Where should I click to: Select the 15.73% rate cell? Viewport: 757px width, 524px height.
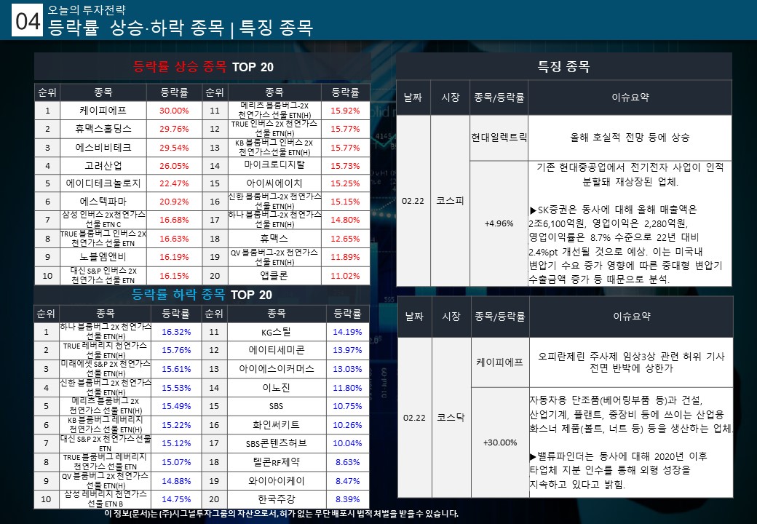(x=345, y=165)
